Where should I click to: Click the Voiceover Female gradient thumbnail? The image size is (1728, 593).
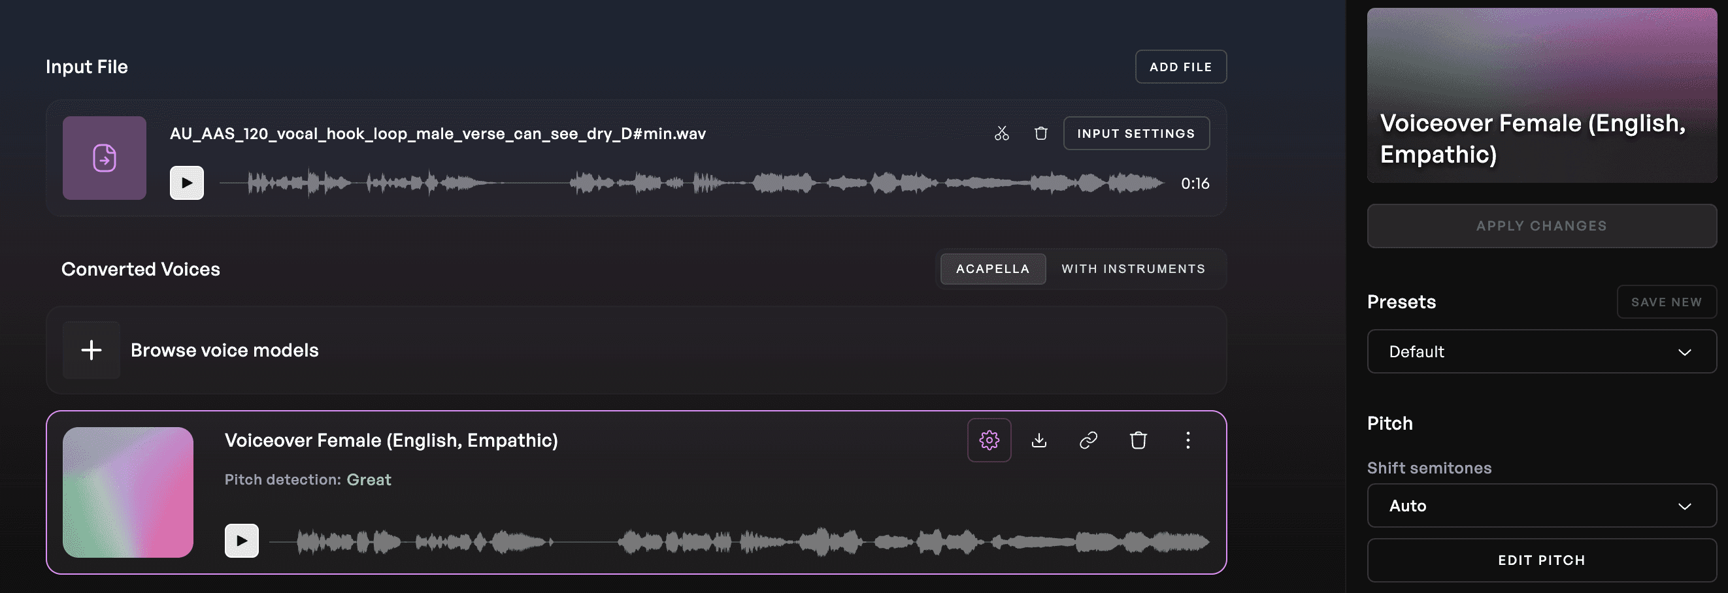pos(128,492)
